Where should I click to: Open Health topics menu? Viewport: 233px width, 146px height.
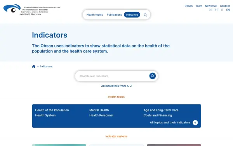95,15
